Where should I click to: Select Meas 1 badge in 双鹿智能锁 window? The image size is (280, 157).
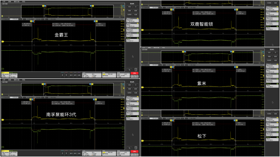click(272, 8)
